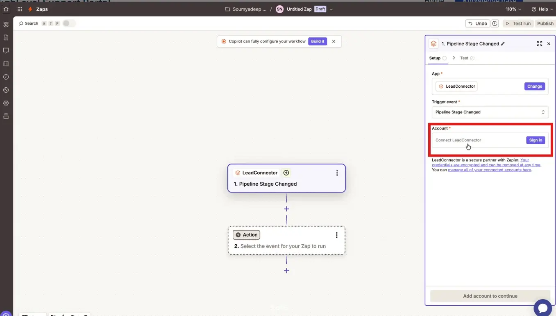This screenshot has height=316, width=556.
Task: Open three-dot menu on Pipeline Stage Changed step
Action: 337,173
